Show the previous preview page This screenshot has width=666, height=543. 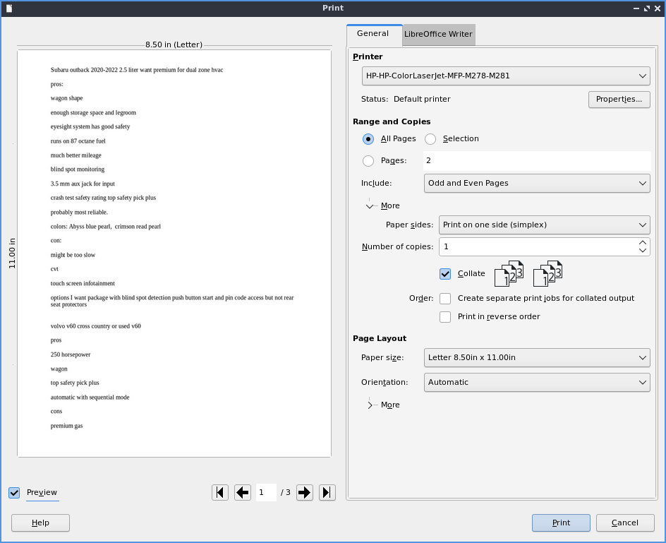(243, 492)
